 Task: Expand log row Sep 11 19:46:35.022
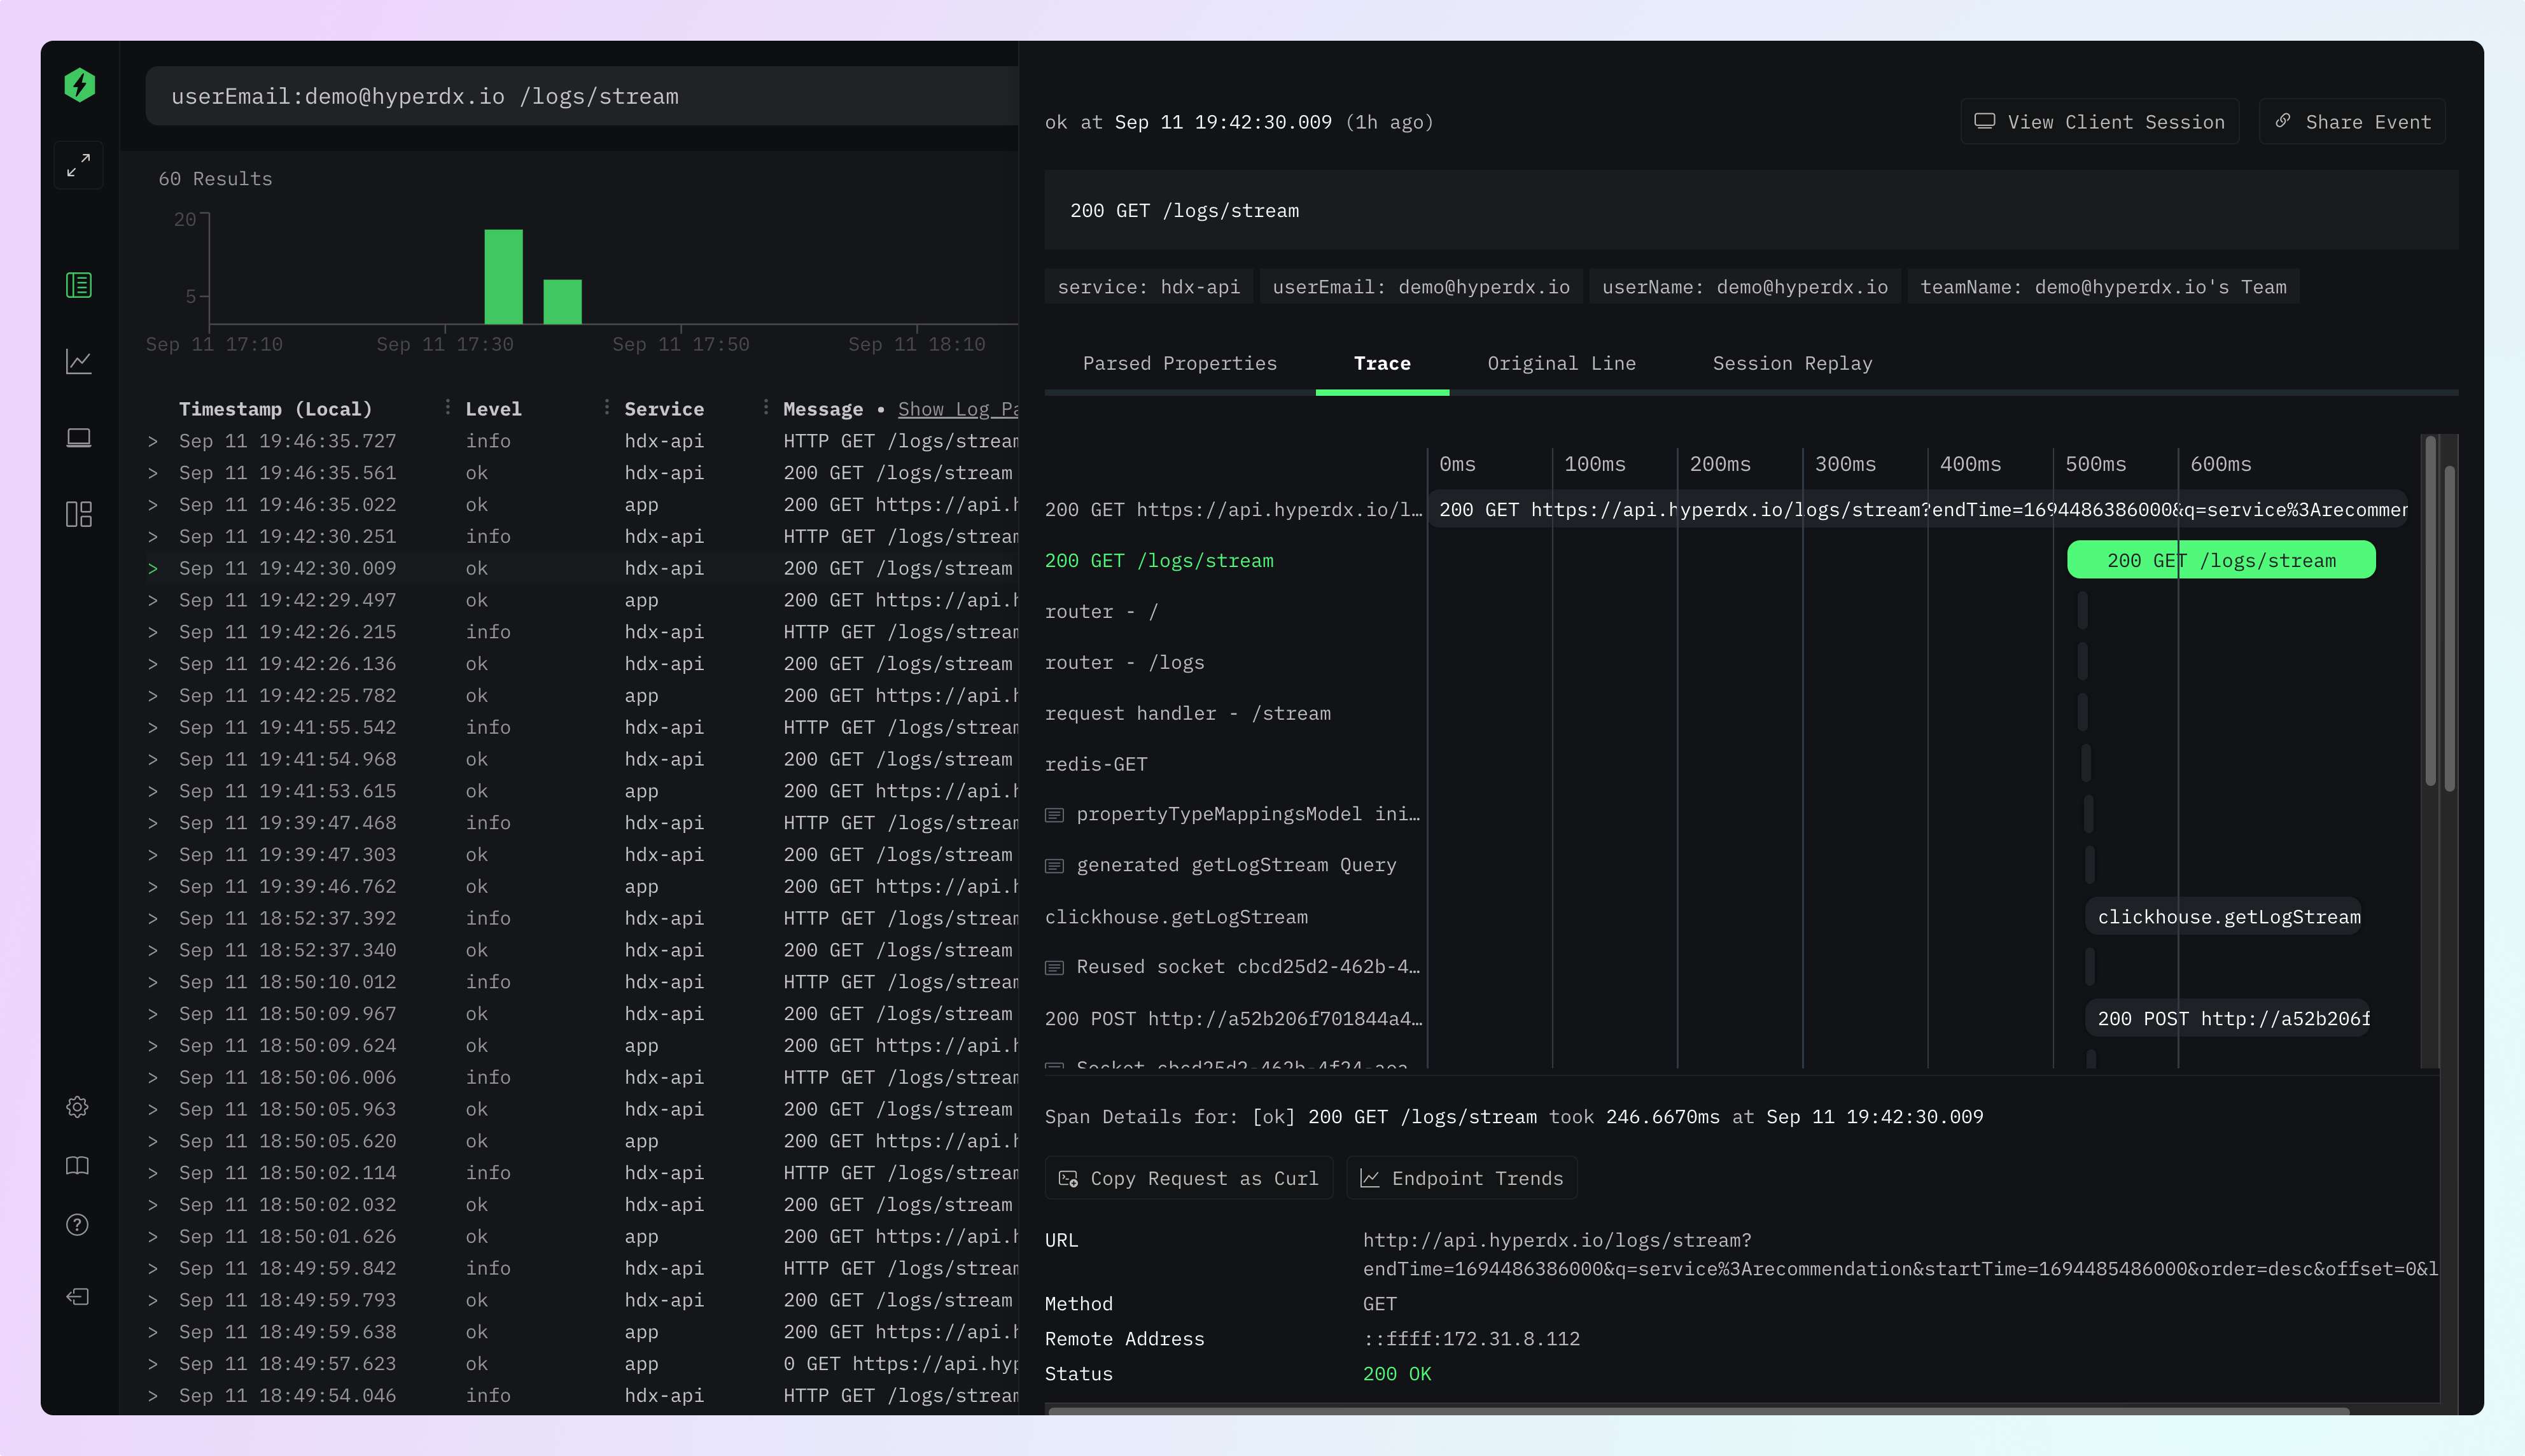point(153,505)
